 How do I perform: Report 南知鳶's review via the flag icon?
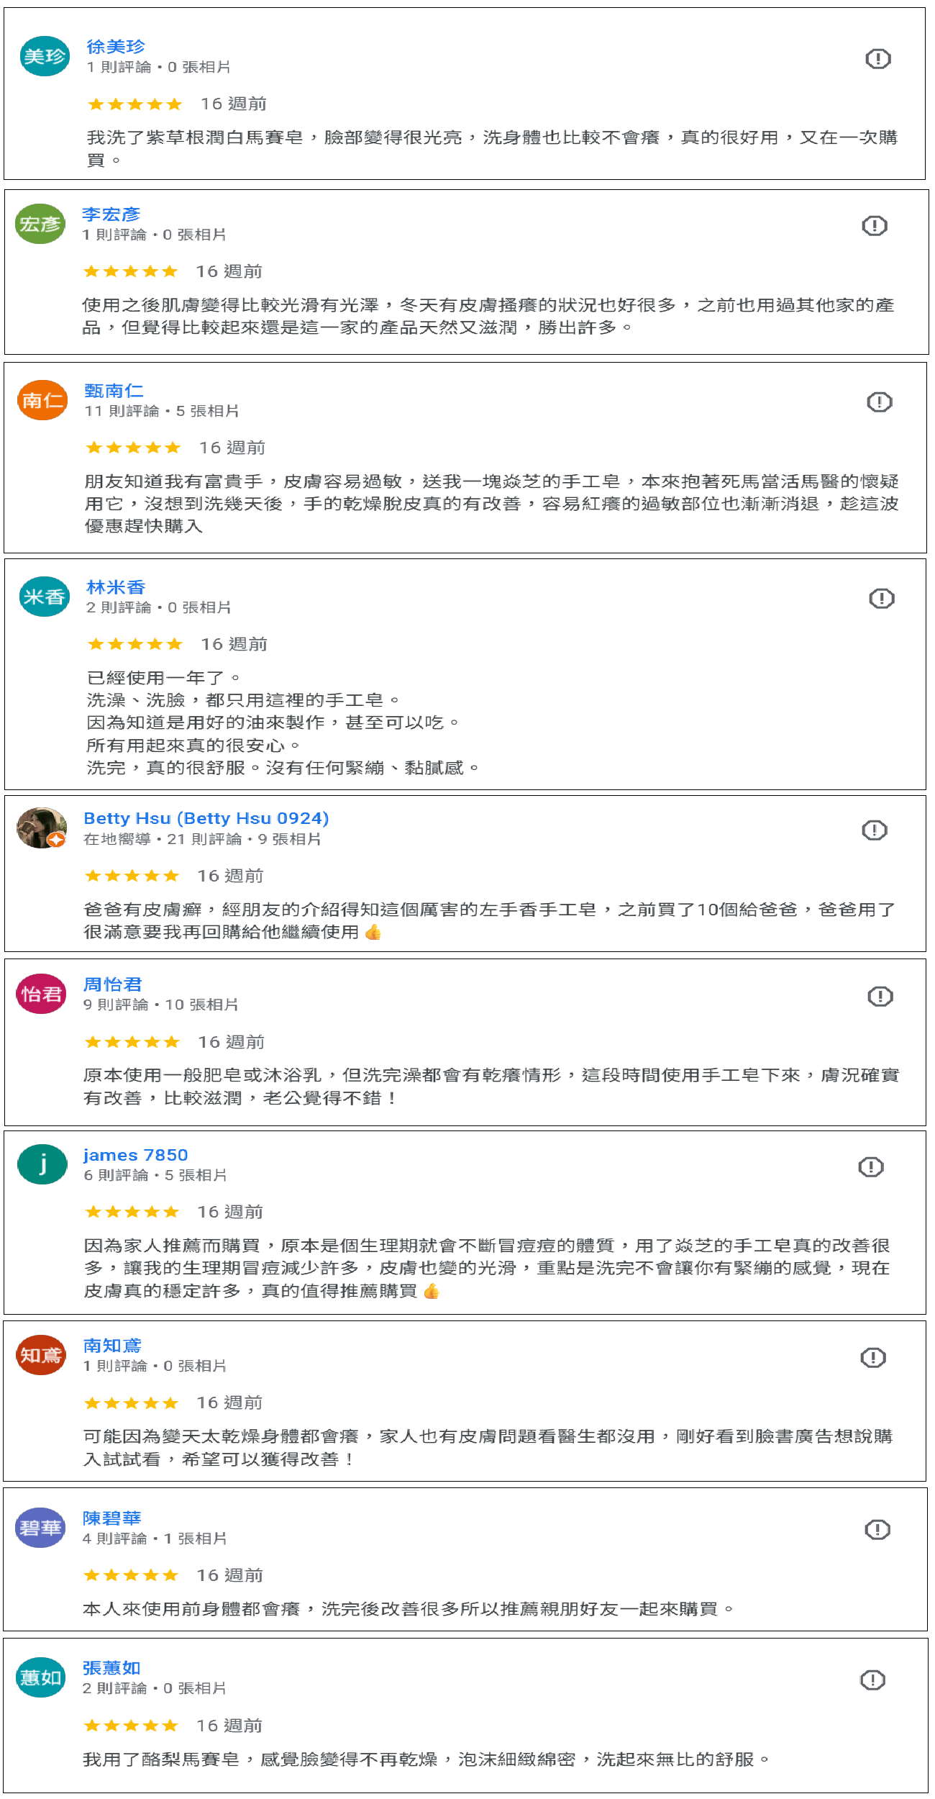pos(873,1357)
